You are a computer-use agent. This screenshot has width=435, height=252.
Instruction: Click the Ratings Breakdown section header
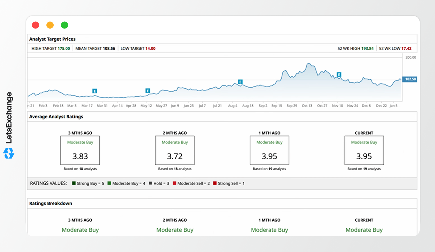click(x=51, y=203)
